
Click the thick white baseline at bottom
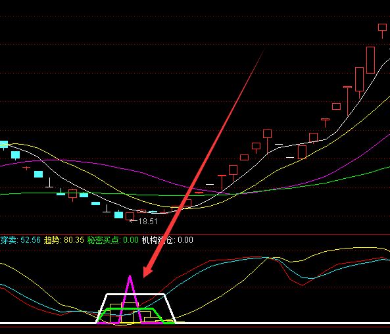click(x=195, y=323)
